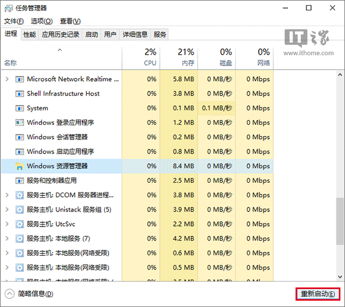Select the Windows 会话管理器 name
Viewport: 345px width, 307px height.
tap(57, 137)
